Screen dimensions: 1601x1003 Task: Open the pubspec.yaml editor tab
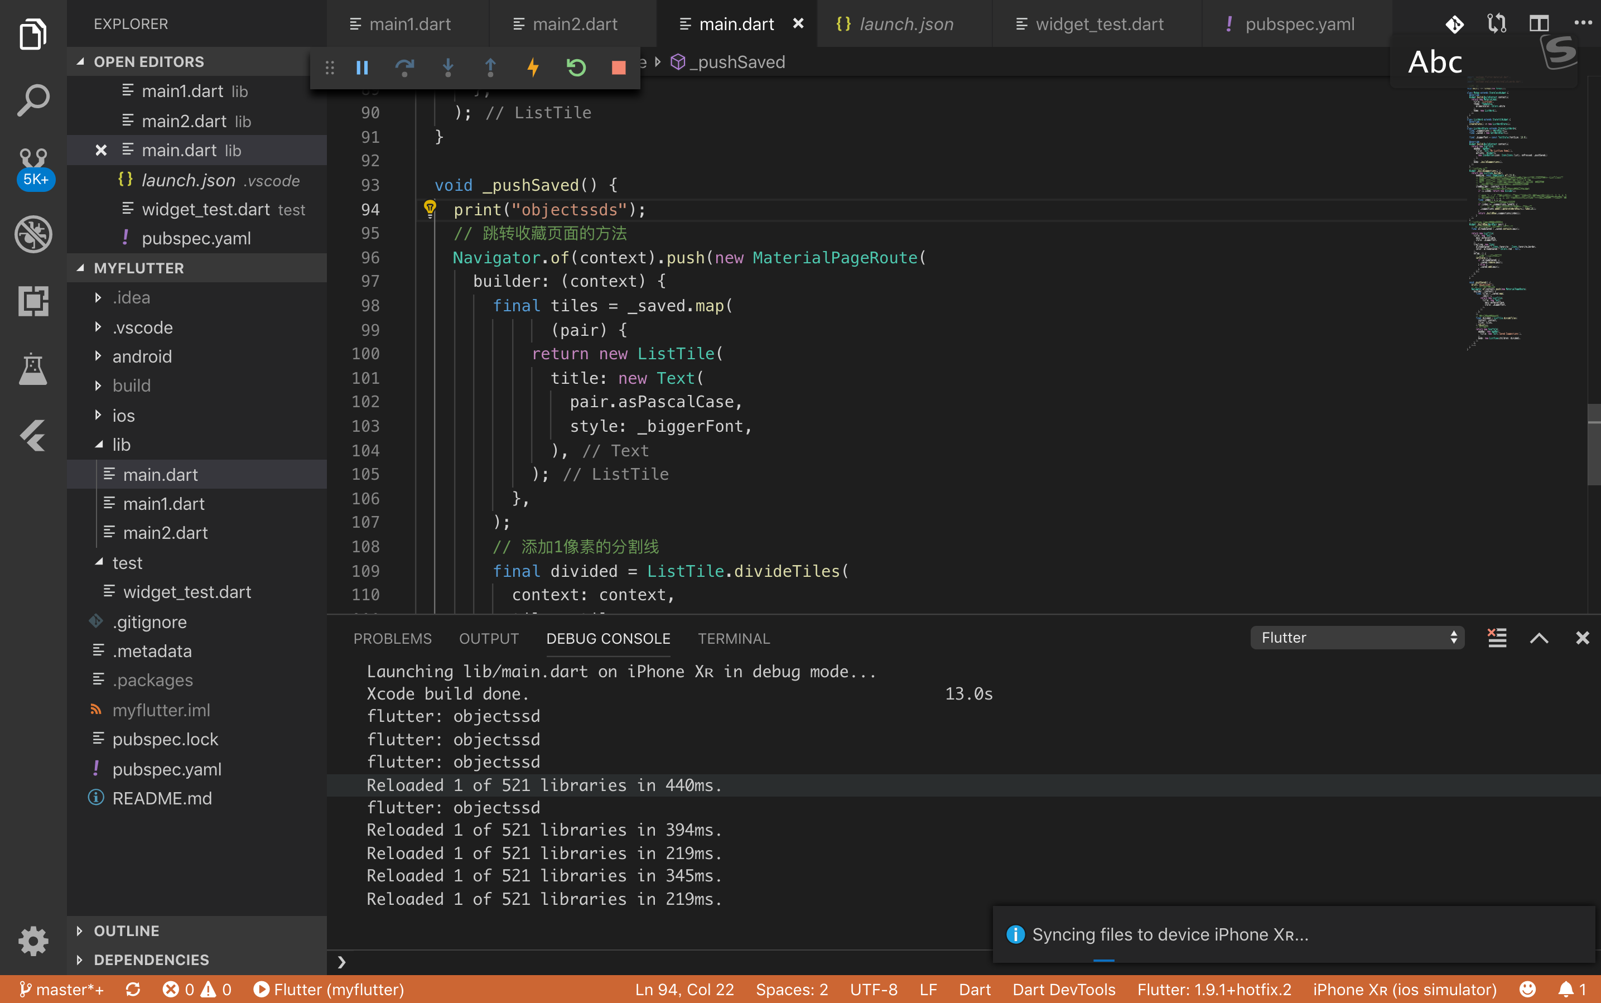coord(1299,24)
